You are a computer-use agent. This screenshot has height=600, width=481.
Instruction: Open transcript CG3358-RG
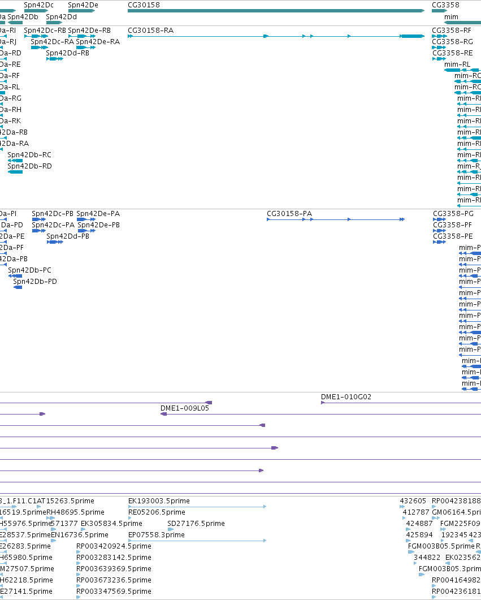452,42
